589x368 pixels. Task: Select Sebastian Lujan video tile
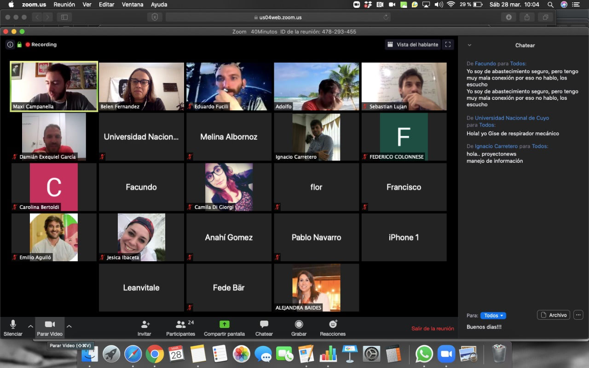(x=404, y=86)
